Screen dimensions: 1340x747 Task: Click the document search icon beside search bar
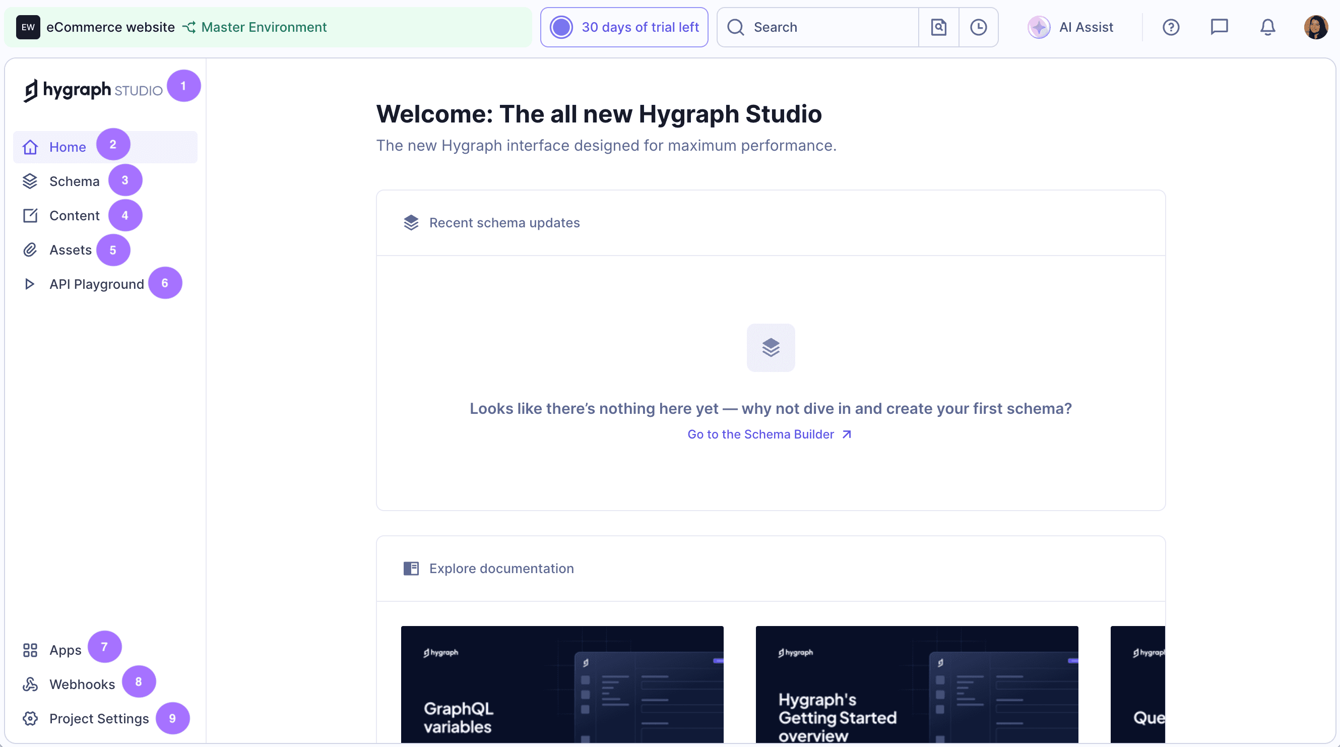[938, 27]
